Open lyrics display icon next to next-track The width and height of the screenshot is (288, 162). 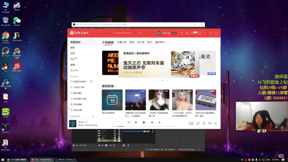click(x=159, y=122)
